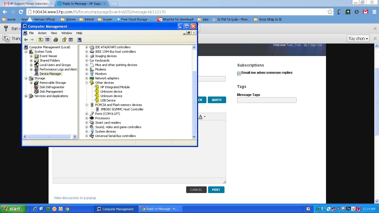Click the Message Tags input field

click(267, 100)
